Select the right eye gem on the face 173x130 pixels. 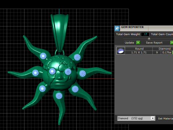(68, 72)
